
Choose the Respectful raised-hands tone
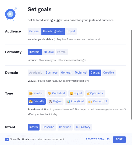pos(98,102)
